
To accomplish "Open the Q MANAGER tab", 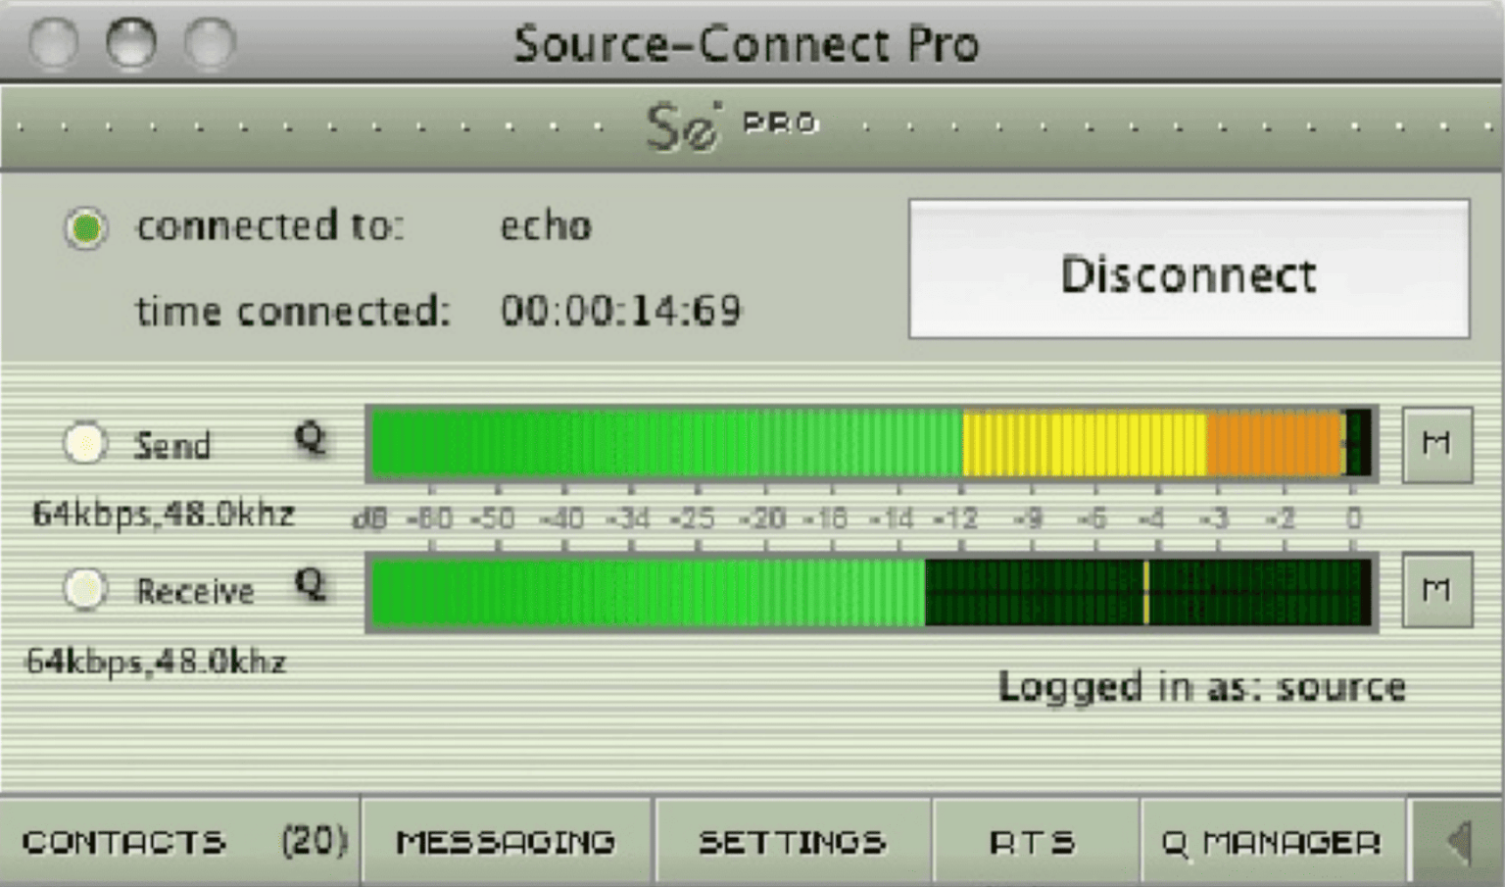I will click(1273, 840).
